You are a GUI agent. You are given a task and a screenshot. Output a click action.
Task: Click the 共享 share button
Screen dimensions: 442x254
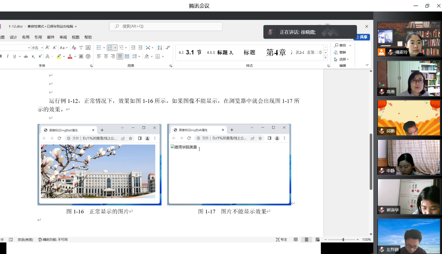click(x=363, y=37)
